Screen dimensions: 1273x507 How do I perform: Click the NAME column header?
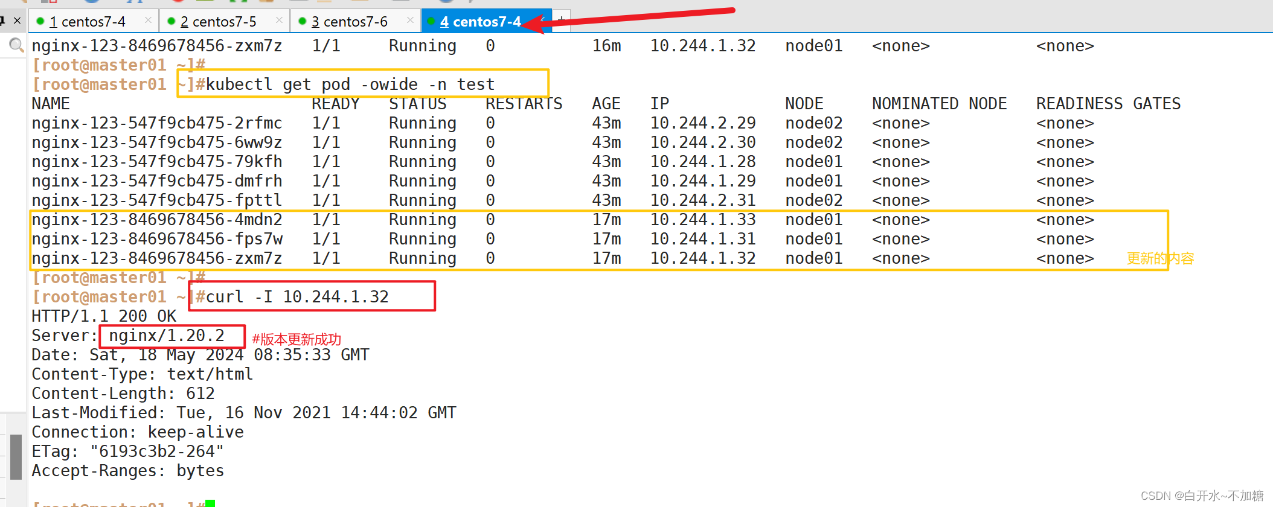[x=51, y=104]
